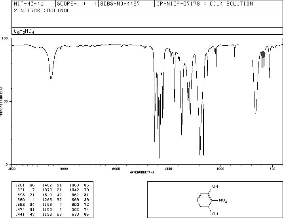Click the 1000 tick label on wavenumber axis

coord(220,169)
